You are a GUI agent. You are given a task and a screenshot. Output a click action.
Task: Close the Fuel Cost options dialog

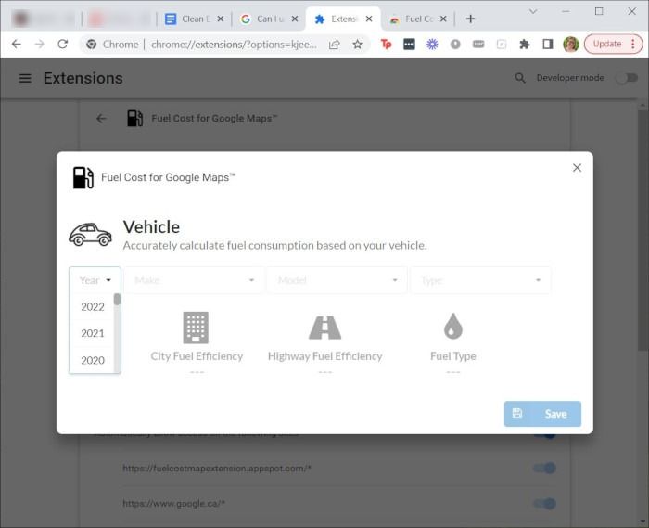click(x=577, y=168)
